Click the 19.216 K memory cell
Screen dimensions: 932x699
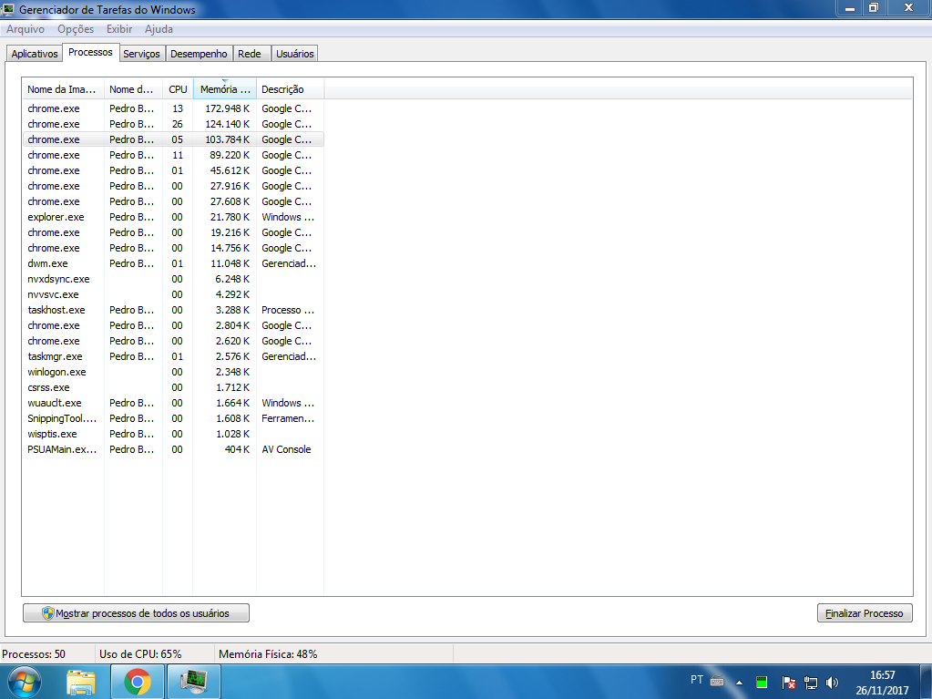[230, 232]
